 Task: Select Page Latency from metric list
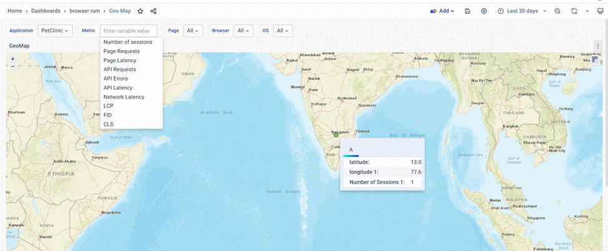pyautogui.click(x=120, y=61)
